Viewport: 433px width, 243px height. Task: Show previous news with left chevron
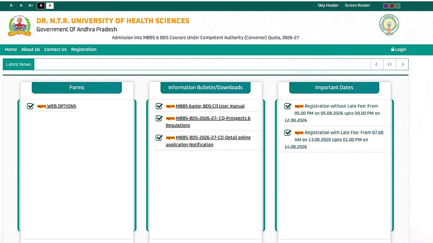click(x=376, y=64)
